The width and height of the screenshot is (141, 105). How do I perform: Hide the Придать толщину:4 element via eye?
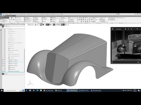pos(3,66)
